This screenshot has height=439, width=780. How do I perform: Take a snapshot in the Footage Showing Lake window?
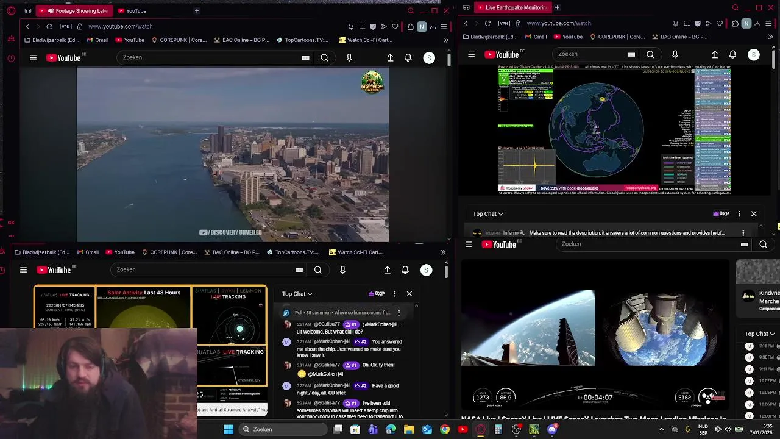(362, 26)
